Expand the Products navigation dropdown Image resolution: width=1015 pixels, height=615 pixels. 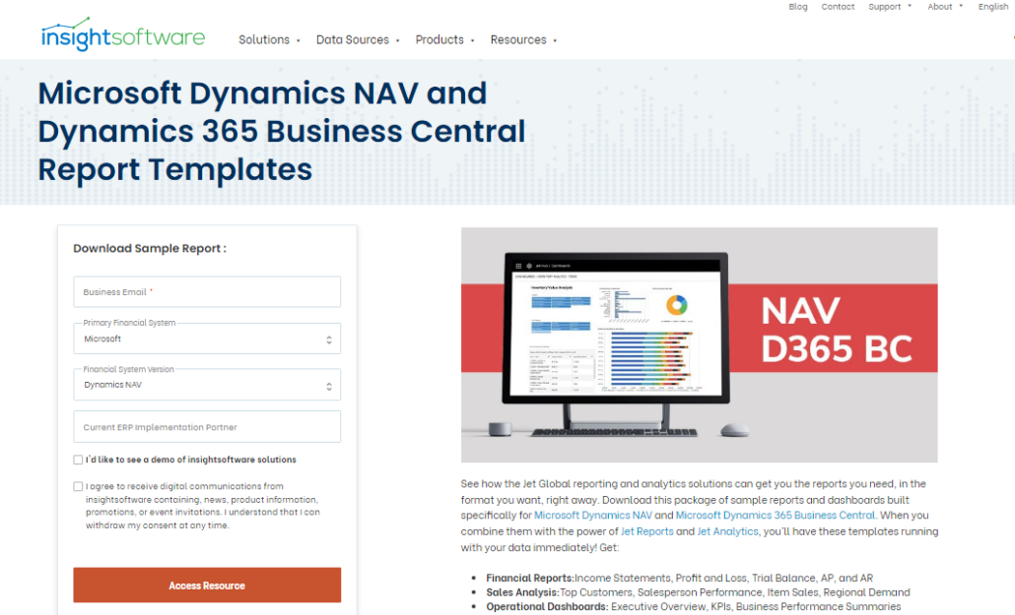443,40
